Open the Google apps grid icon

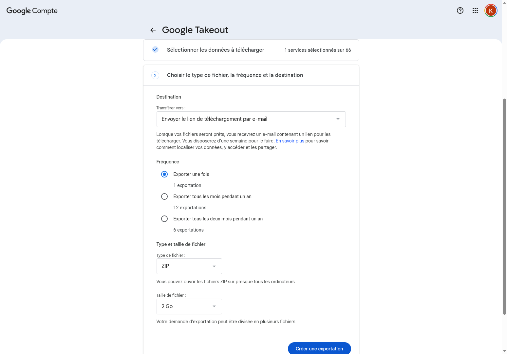[x=475, y=10]
